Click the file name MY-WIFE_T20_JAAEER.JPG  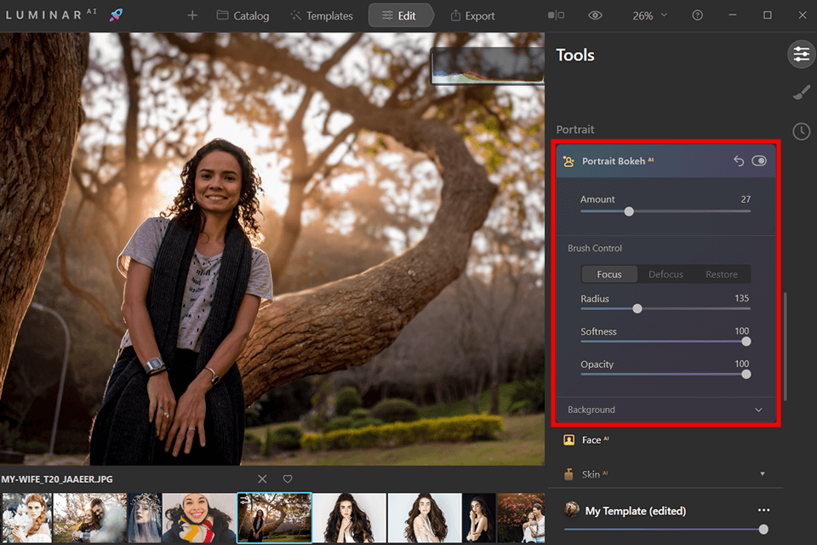[57, 479]
